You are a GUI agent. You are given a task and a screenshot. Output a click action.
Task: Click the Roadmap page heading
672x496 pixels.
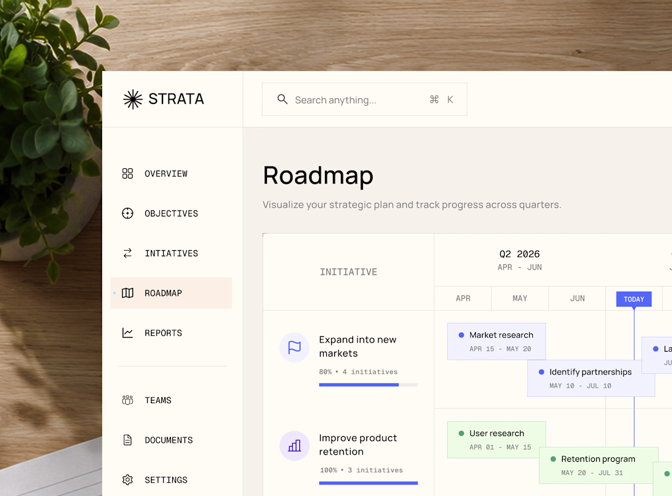318,176
